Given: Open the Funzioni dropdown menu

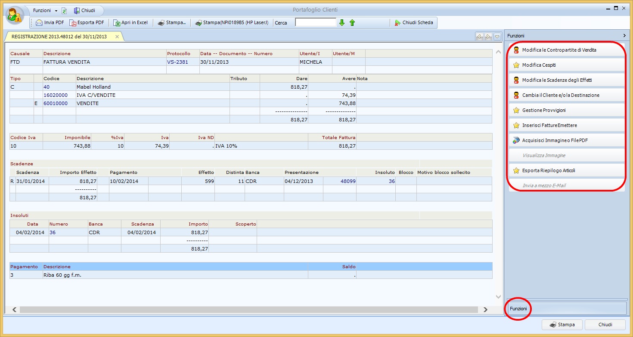Looking at the screenshot, I should point(45,10).
